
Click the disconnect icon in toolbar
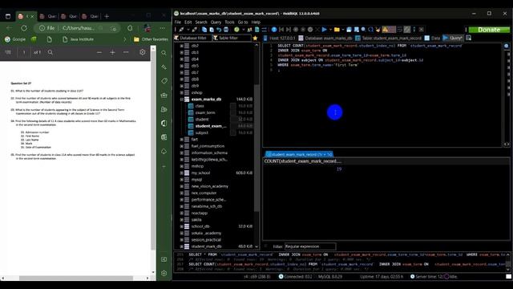194,30
